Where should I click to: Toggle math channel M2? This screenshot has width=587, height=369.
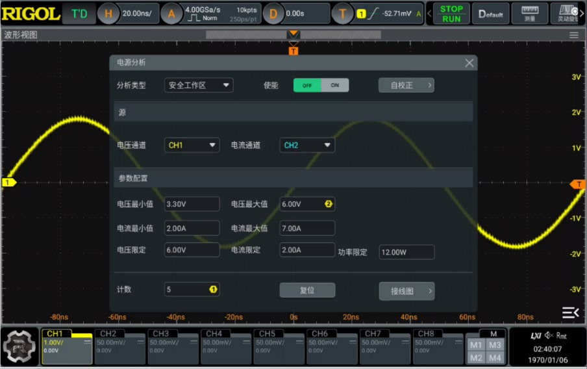476,358
